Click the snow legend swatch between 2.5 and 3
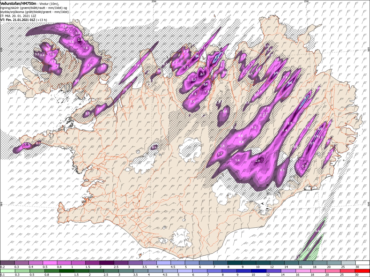The image size is (370, 277). (121, 263)
